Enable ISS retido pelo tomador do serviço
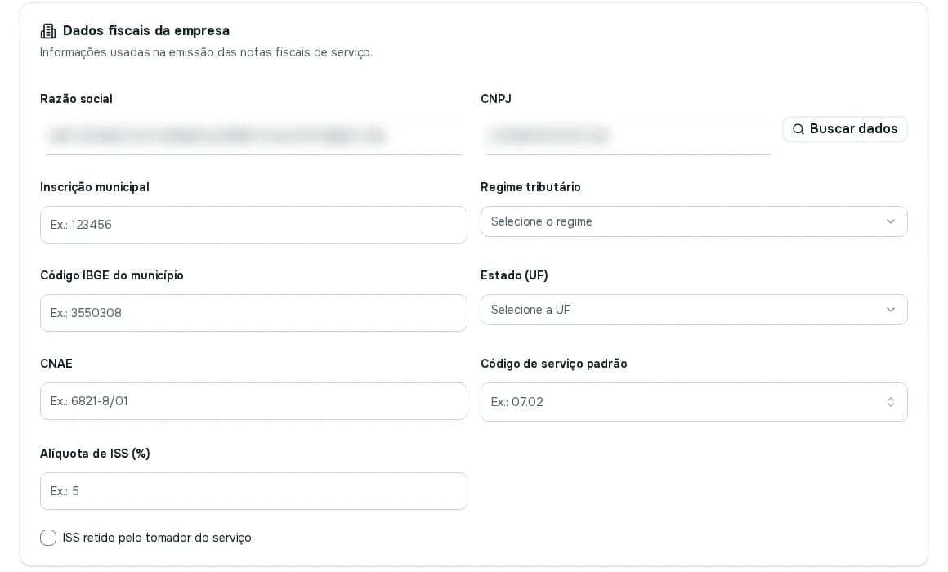948x572 pixels. click(x=48, y=538)
